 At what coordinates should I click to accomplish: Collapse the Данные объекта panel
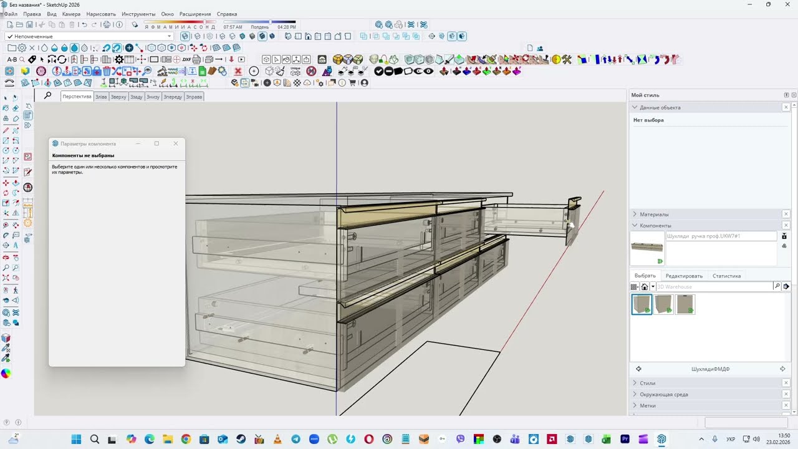[x=635, y=107]
